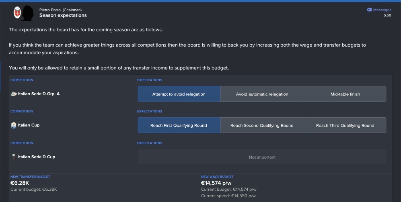Pick Reach Third Qualifying Round option

[345, 125]
